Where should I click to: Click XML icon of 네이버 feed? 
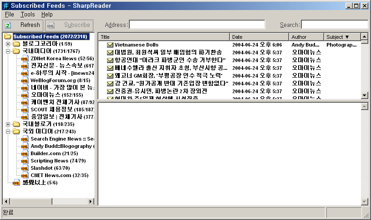pos(25,88)
